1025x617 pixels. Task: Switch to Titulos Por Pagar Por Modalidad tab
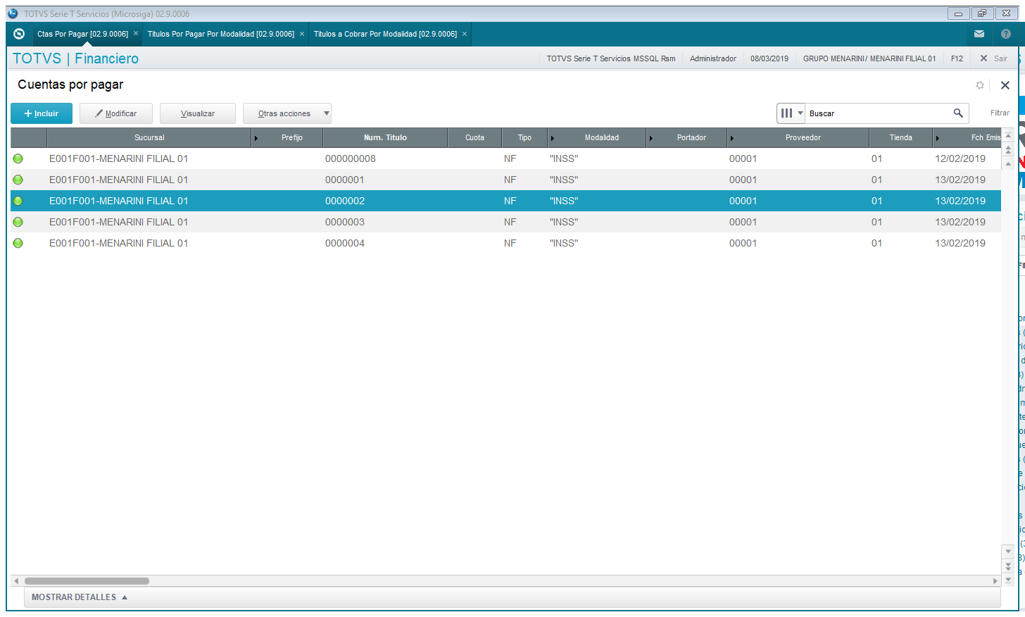(x=221, y=34)
